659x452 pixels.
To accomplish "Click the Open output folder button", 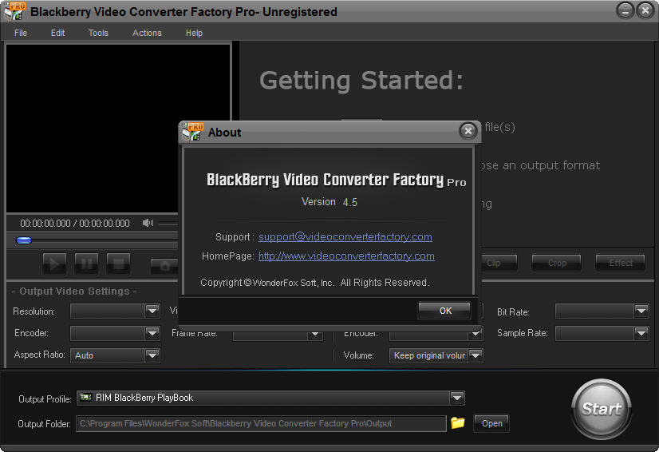I will click(491, 423).
